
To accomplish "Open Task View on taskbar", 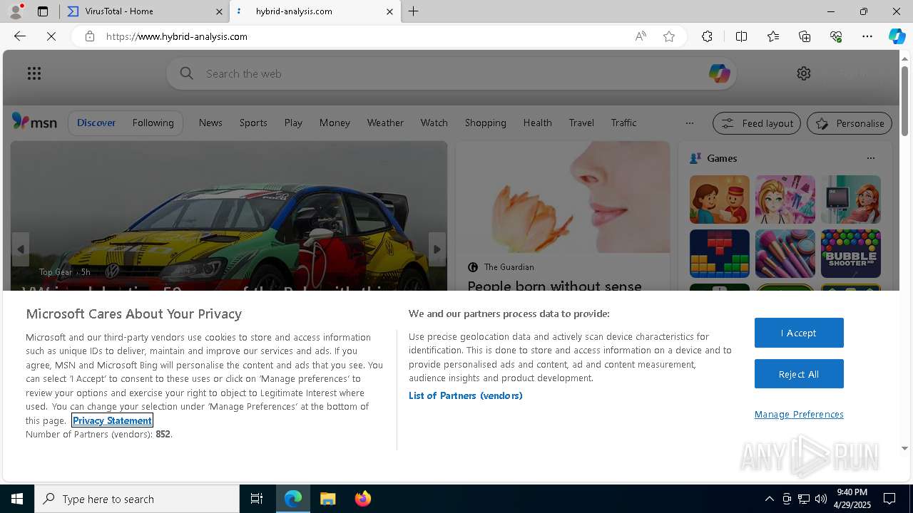I will tap(257, 499).
